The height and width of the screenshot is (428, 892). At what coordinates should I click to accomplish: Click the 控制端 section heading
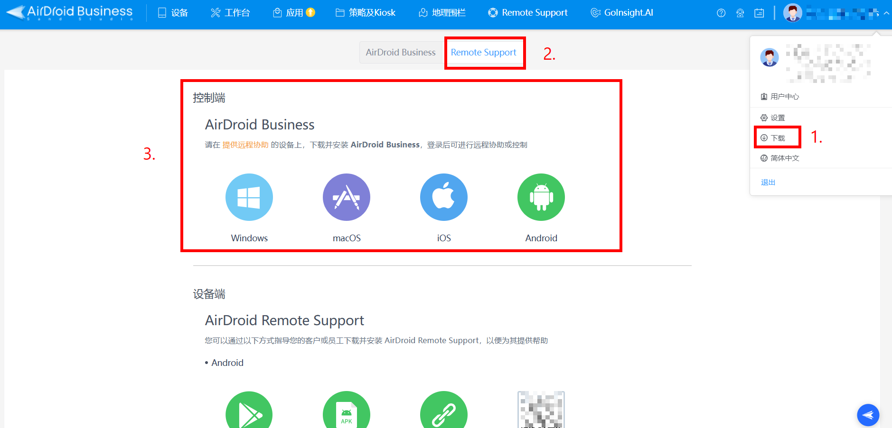coord(209,98)
